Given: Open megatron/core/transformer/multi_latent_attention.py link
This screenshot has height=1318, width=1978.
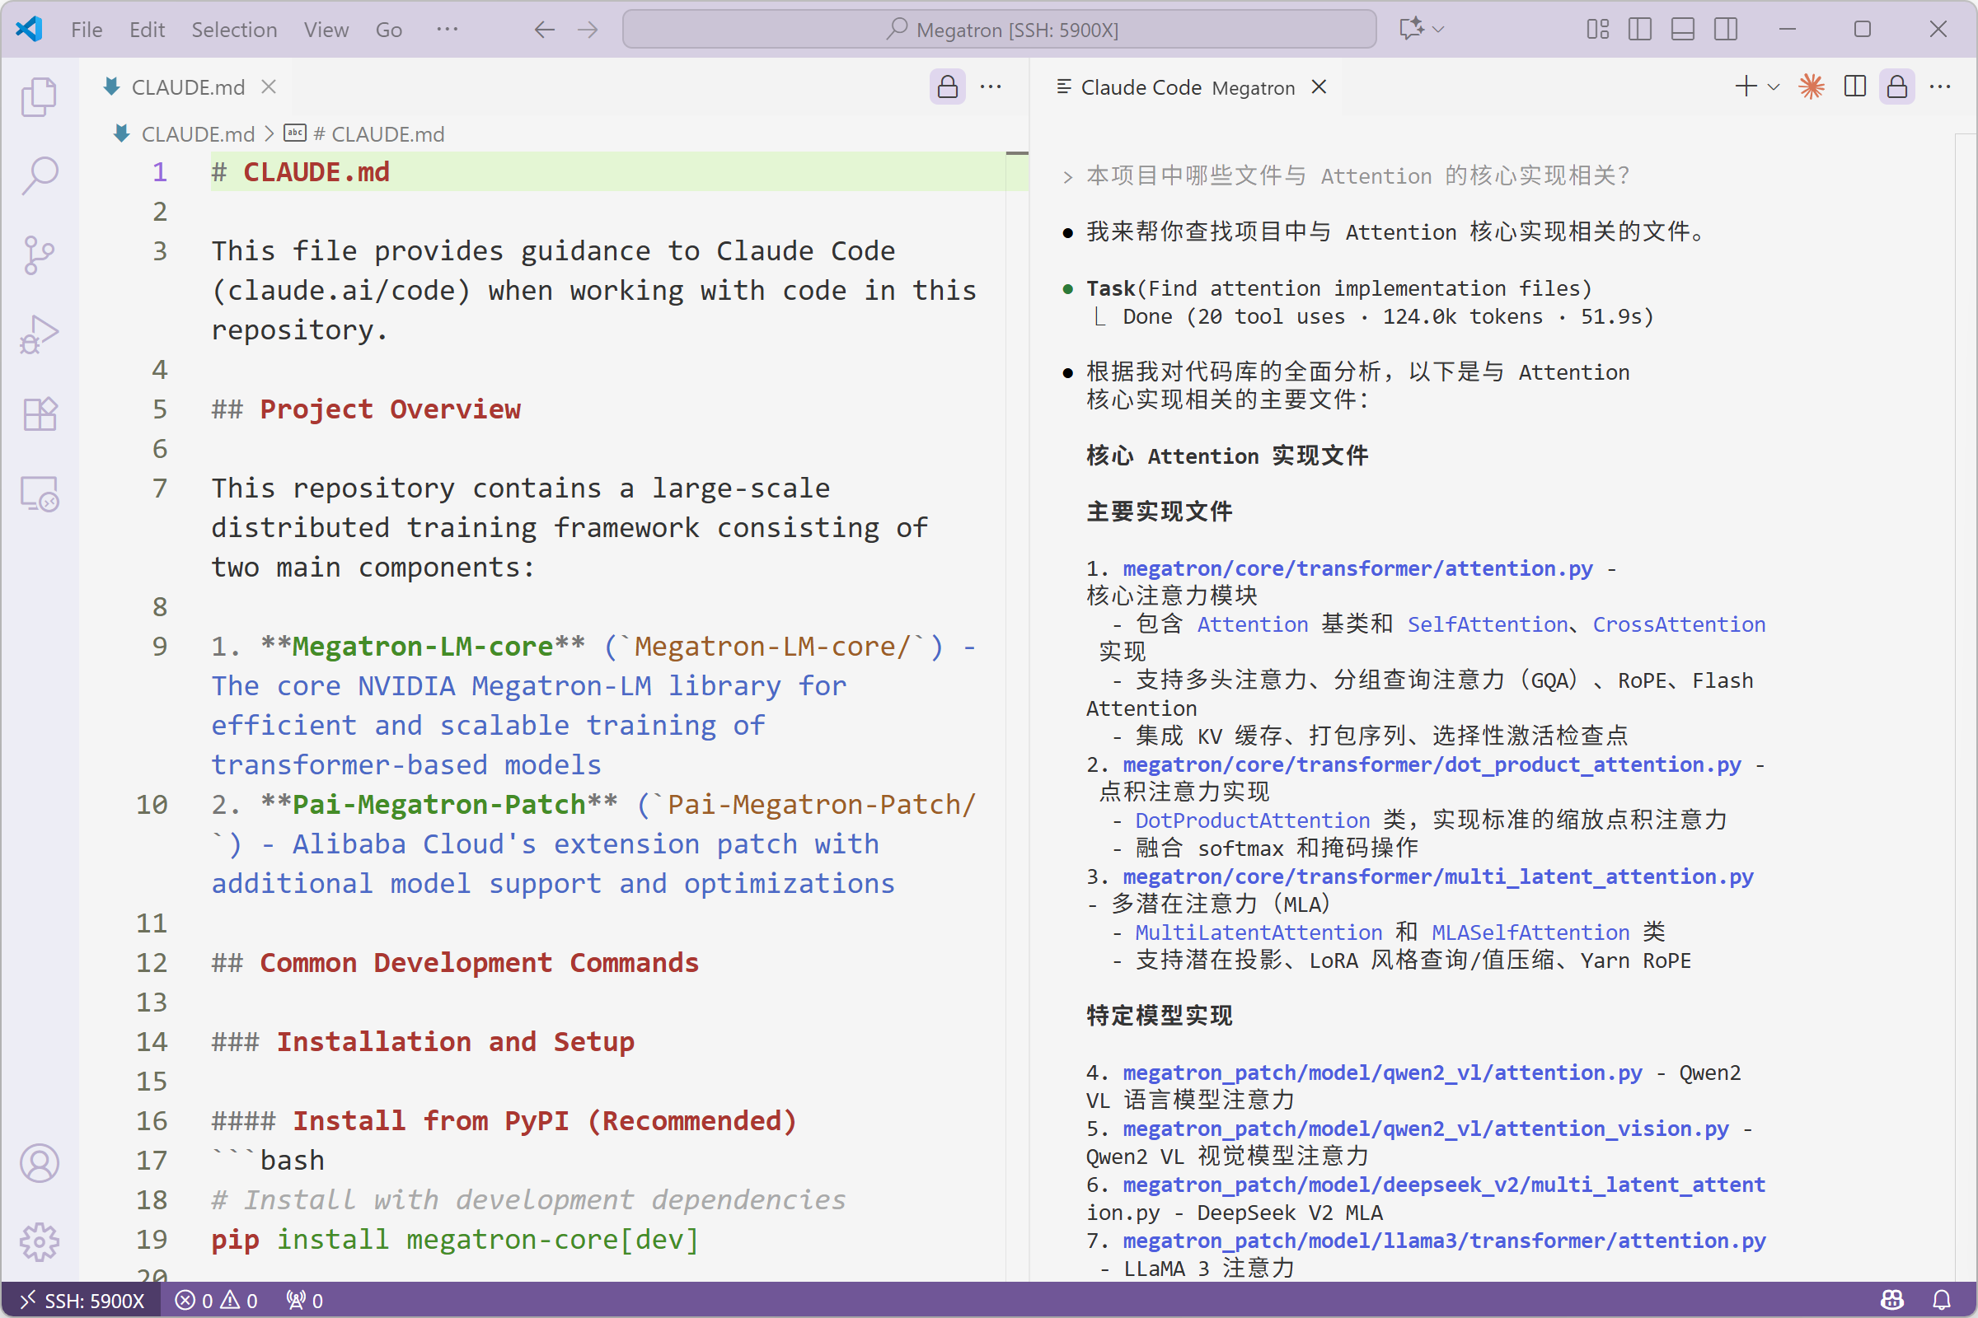Looking at the screenshot, I should (x=1438, y=876).
